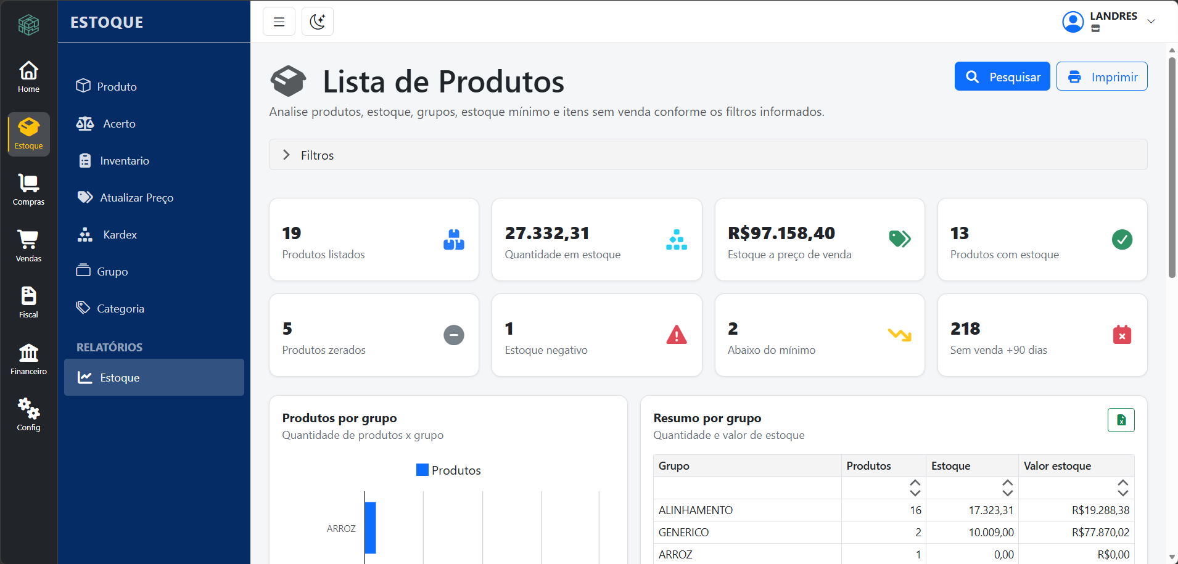This screenshot has height=564, width=1178.
Task: Click the trend-down arrow on Abaixo do mínimo
Action: pyautogui.click(x=900, y=335)
